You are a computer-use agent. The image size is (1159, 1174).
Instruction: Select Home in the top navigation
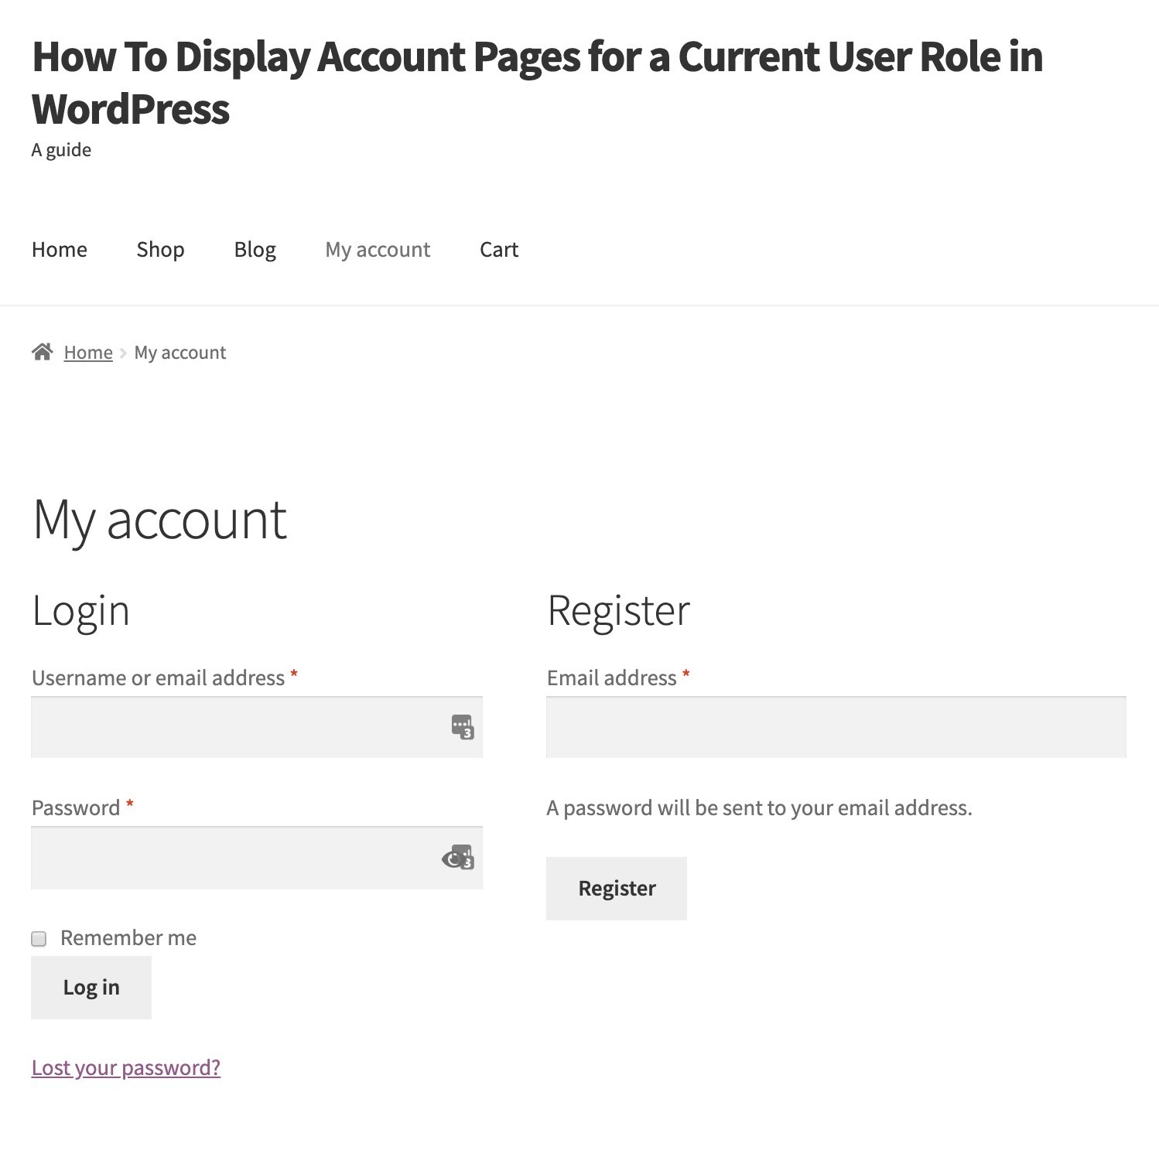[59, 249]
